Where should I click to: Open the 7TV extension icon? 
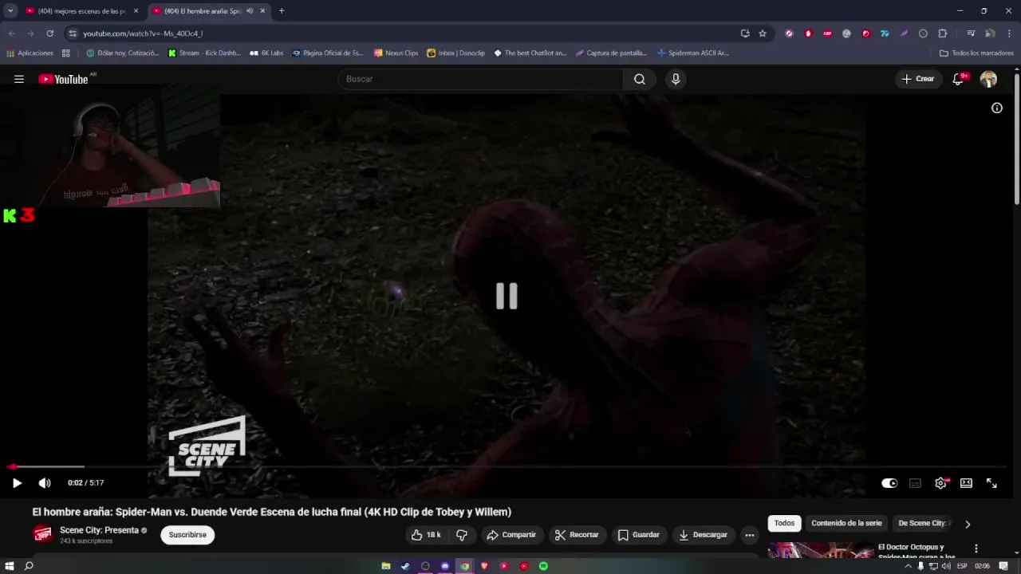[x=885, y=33]
